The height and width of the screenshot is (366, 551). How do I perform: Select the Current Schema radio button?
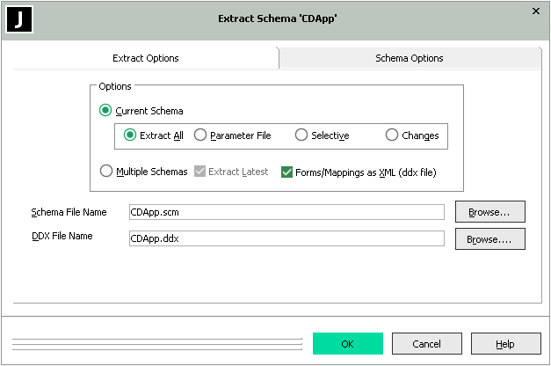coord(106,111)
